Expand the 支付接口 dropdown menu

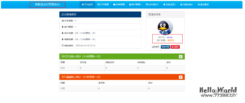pyautogui.click(x=152, y=5)
